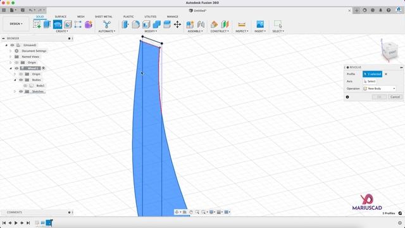Click the Undo arrow
Screen dimensions: 405x228
(x=31, y=10)
